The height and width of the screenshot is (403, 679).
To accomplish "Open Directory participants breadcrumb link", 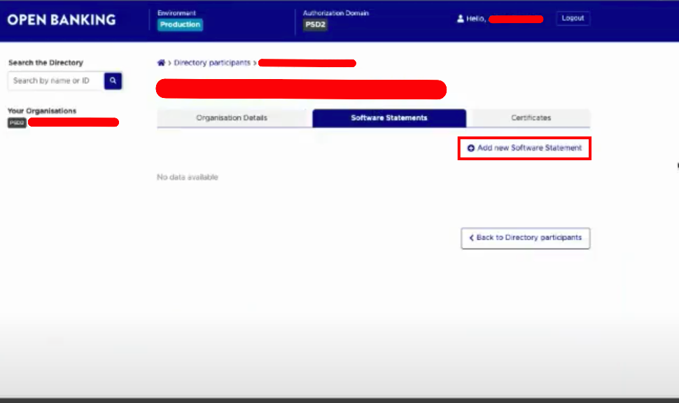I will point(212,63).
